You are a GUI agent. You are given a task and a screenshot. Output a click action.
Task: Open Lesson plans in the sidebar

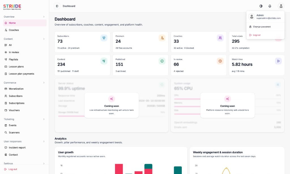pos(25,66)
